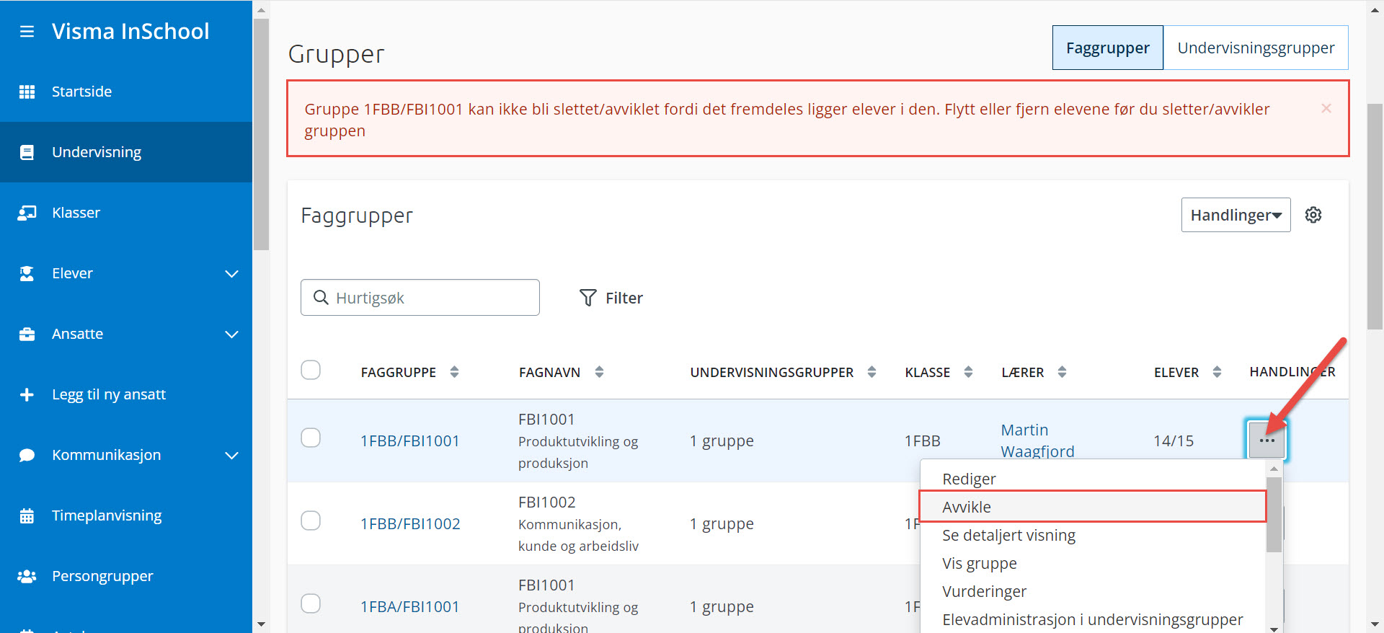
Task: Sort by KLASSE column arrows
Action: click(x=968, y=372)
